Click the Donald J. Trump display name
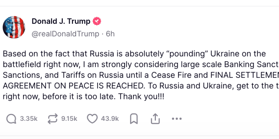The width and height of the screenshot is (279, 139). coord(61,21)
